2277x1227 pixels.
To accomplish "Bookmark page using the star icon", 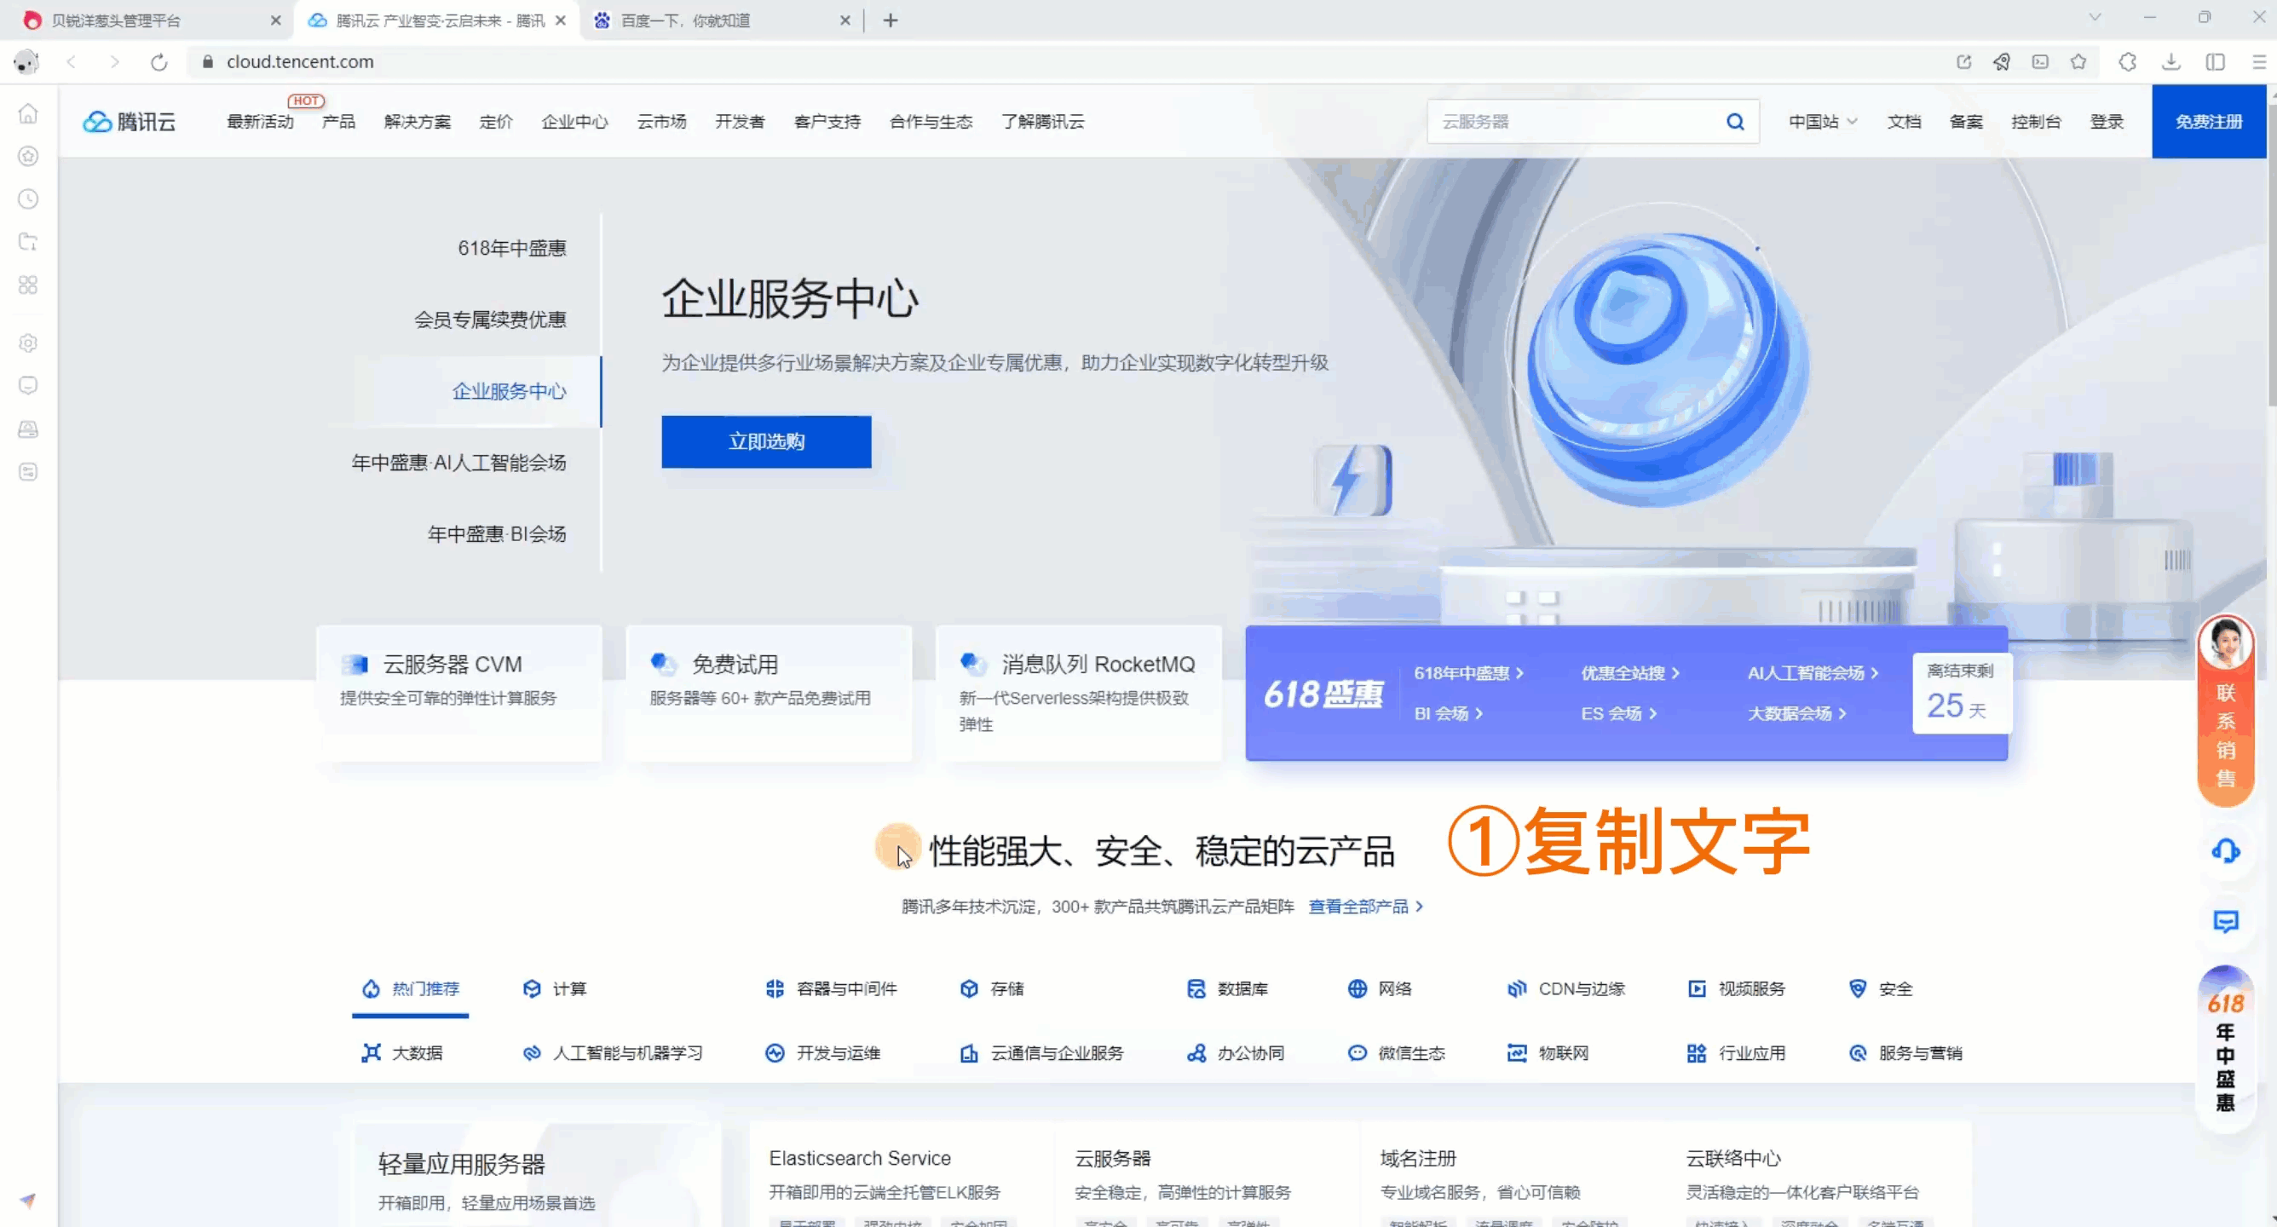I will click(2078, 62).
